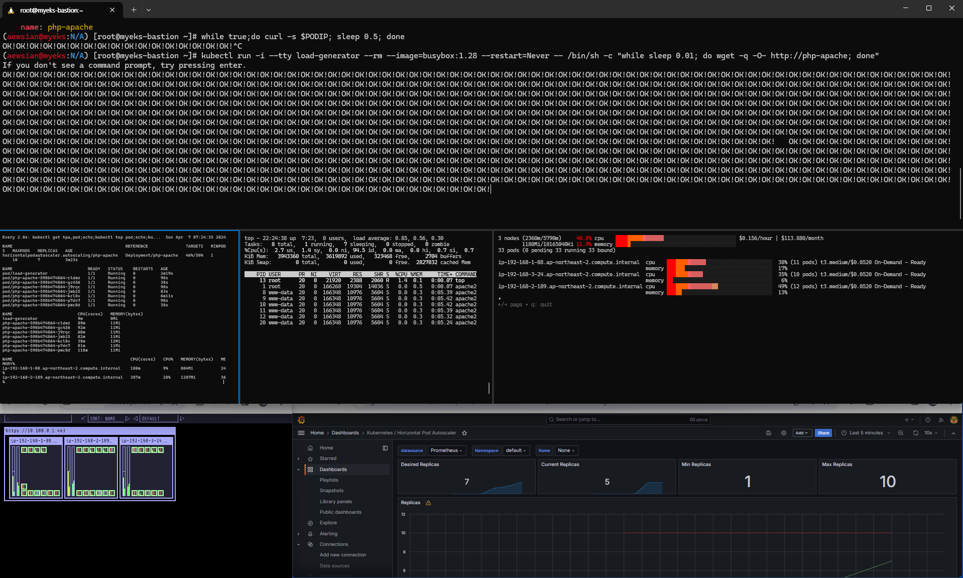This screenshot has width=963, height=578.
Task: Open the Name None dropdown
Action: [566, 450]
